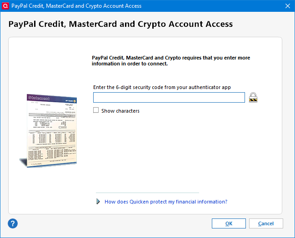Image resolution: width=295 pixels, height=238 pixels.
Task: Enable the Show characters checkbox
Action: 96,110
